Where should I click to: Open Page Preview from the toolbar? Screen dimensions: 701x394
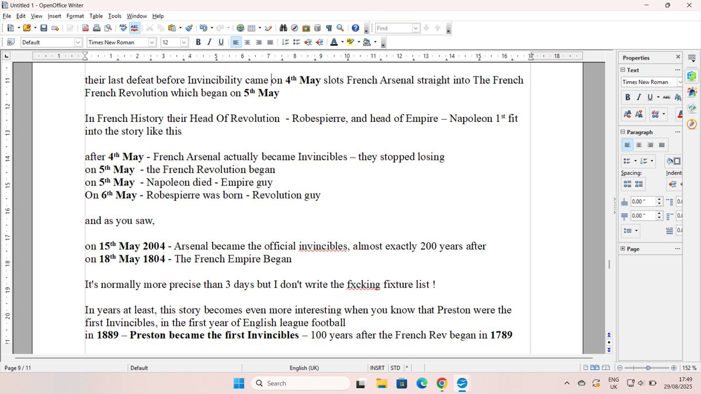[x=107, y=28]
